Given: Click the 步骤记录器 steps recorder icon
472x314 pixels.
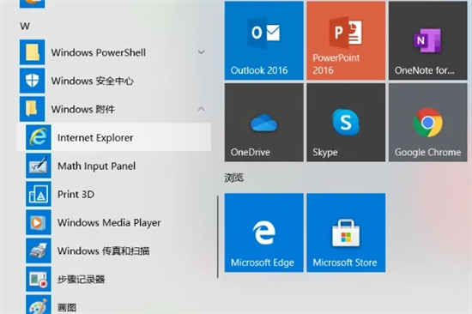Looking at the screenshot, I should tap(39, 279).
